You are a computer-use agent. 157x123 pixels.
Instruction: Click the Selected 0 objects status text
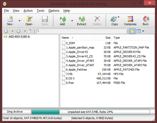(92, 118)
